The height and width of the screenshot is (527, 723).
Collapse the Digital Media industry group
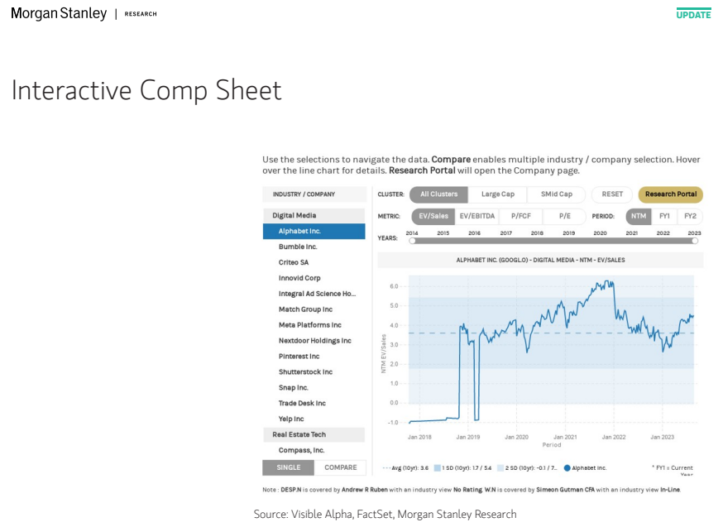314,215
